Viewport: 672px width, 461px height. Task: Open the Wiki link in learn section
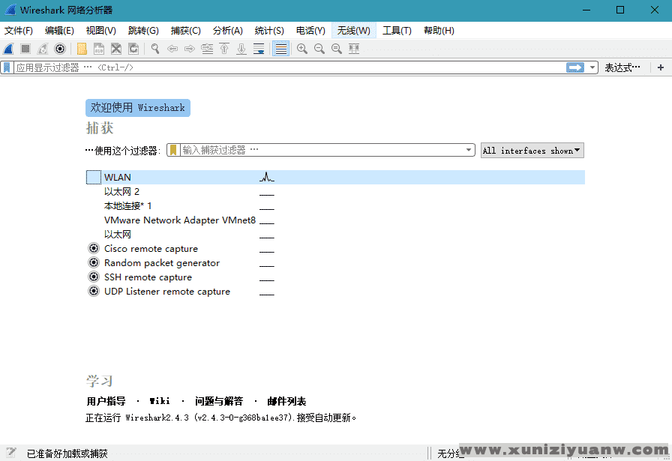(x=160, y=401)
